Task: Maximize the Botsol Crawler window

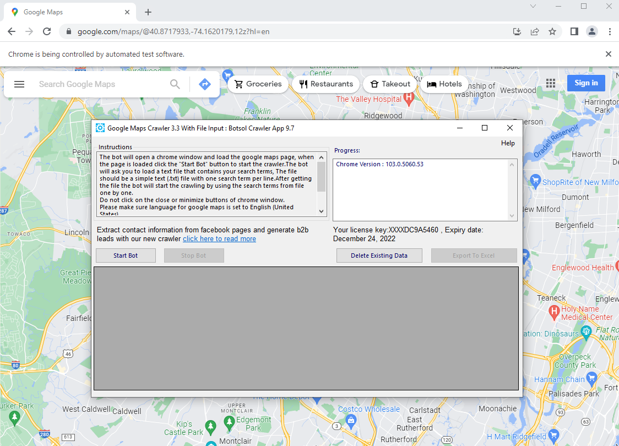Action: coord(485,128)
